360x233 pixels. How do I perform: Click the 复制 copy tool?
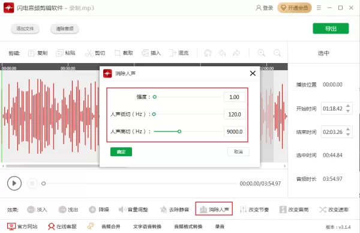(38, 53)
